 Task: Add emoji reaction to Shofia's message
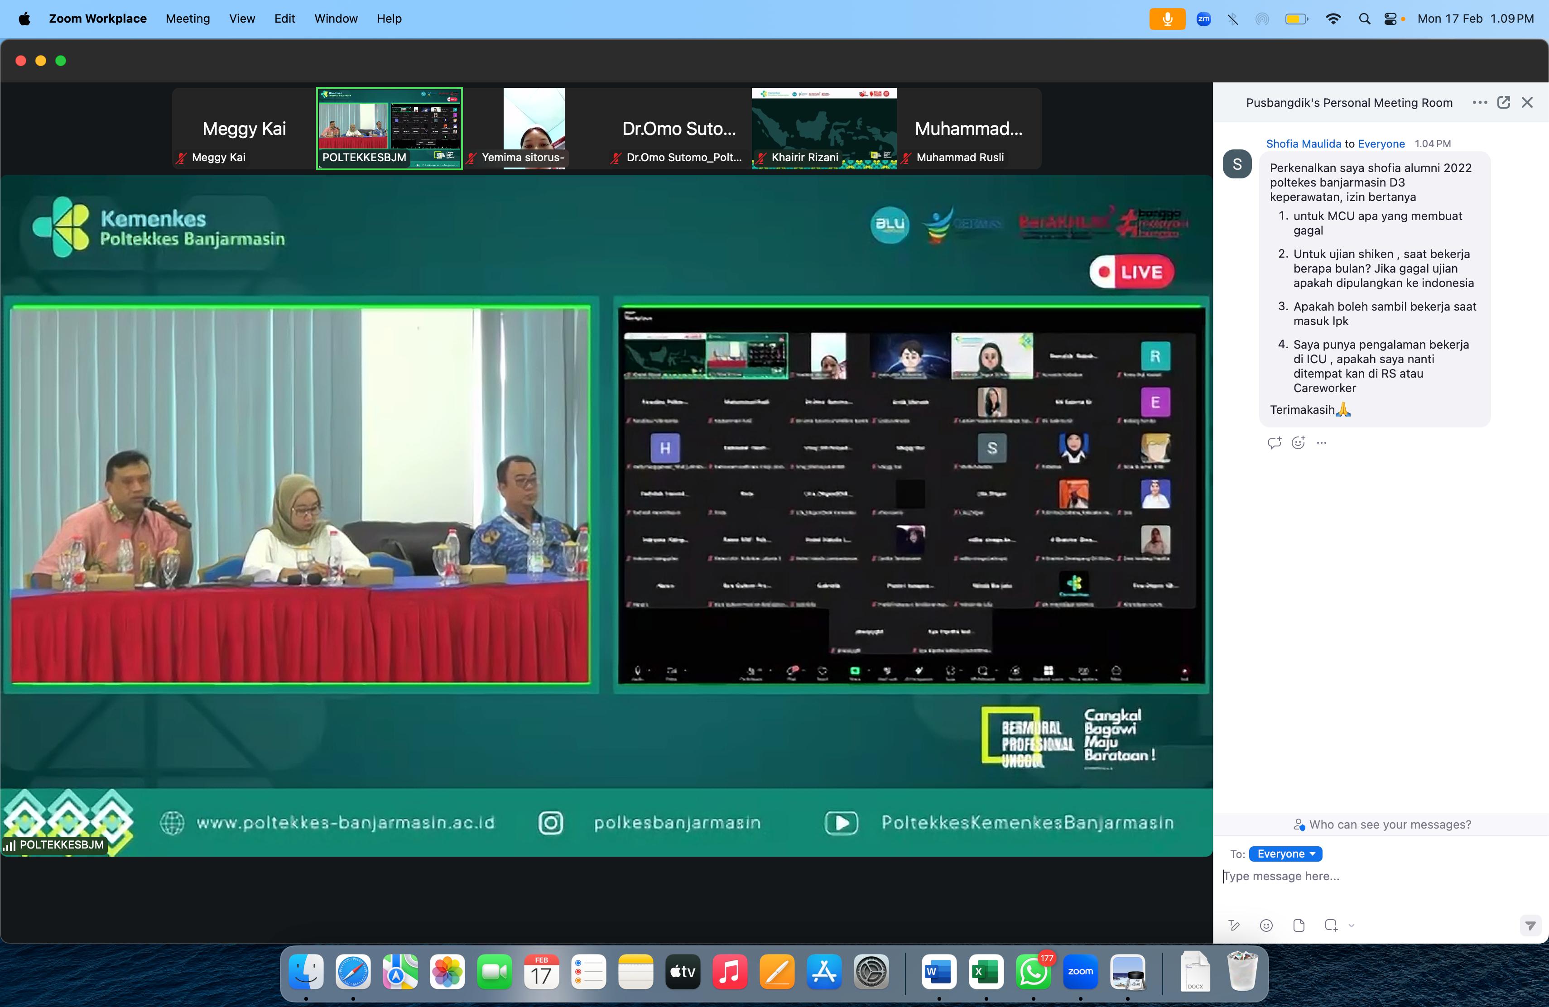[x=1299, y=442]
